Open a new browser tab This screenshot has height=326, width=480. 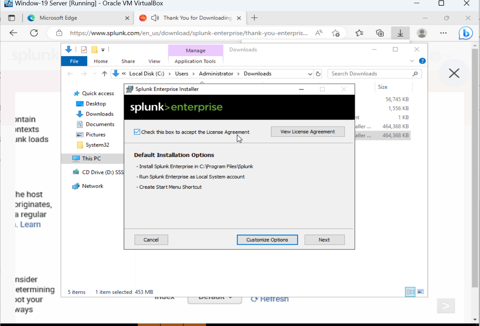[254, 18]
